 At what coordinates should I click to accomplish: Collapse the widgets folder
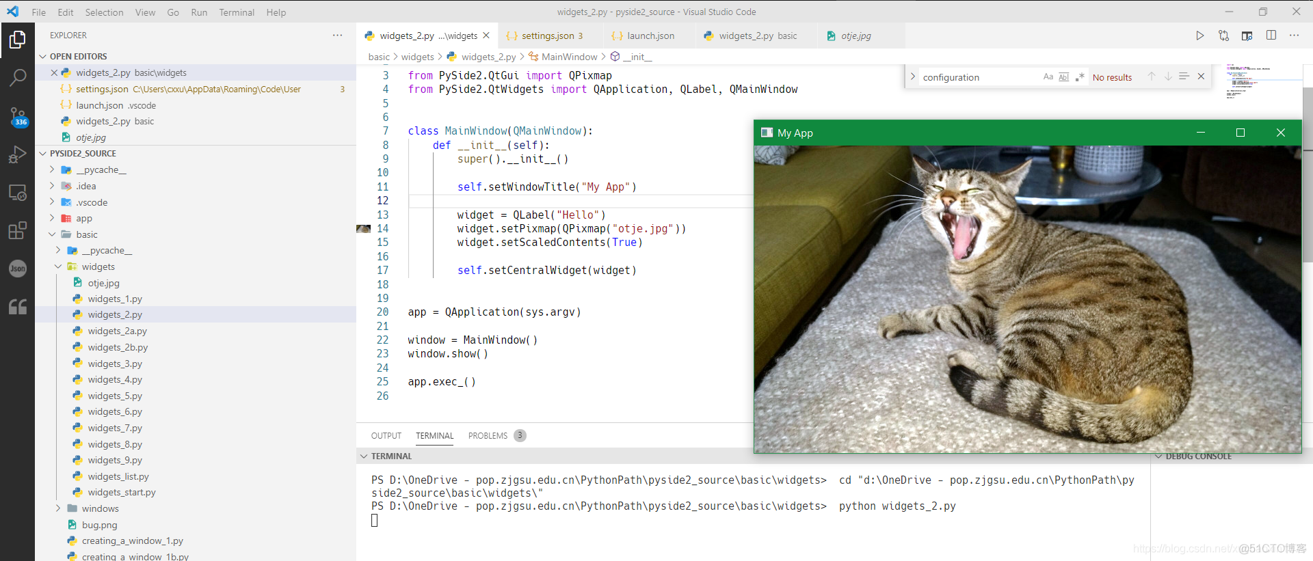coord(58,266)
